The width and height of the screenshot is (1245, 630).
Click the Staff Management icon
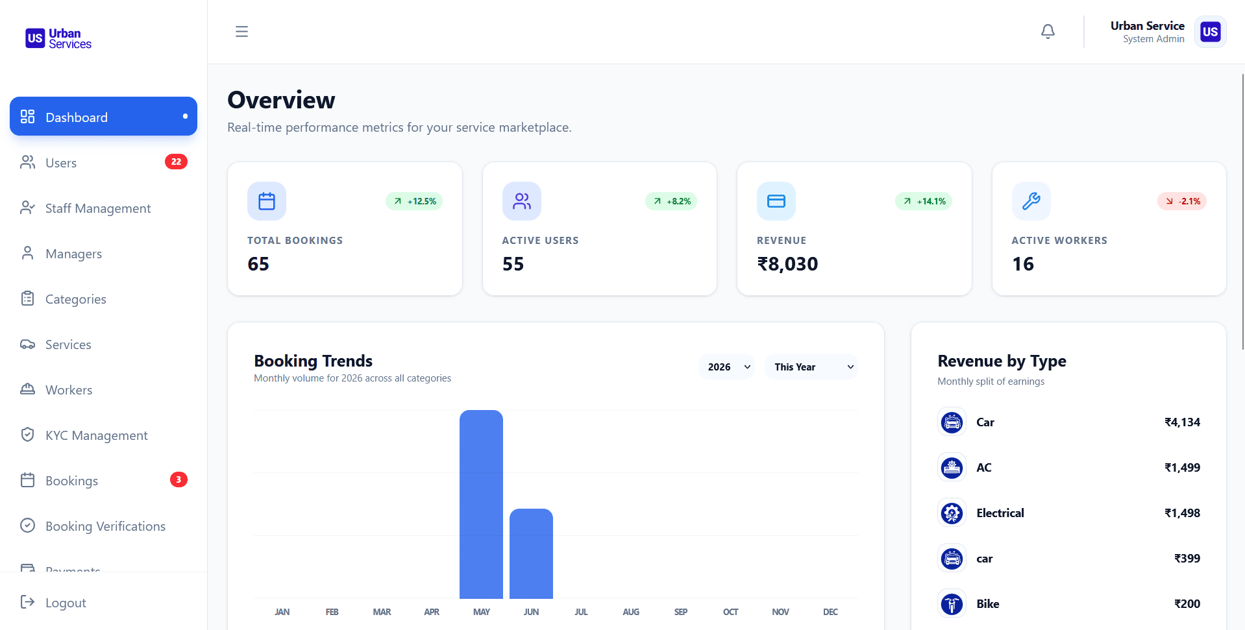coord(27,208)
